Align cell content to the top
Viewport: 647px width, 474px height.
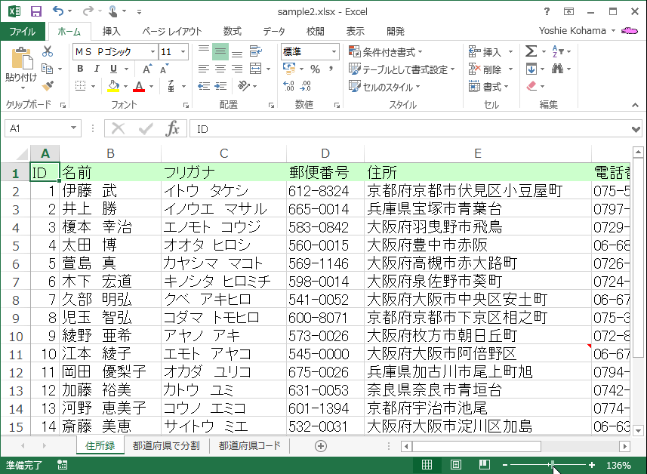coord(204,51)
